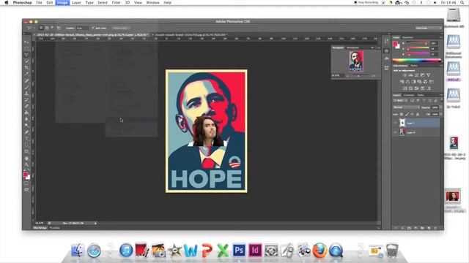The width and height of the screenshot is (469, 263).
Task: Select the Eyedropper tool
Action: (x=26, y=74)
